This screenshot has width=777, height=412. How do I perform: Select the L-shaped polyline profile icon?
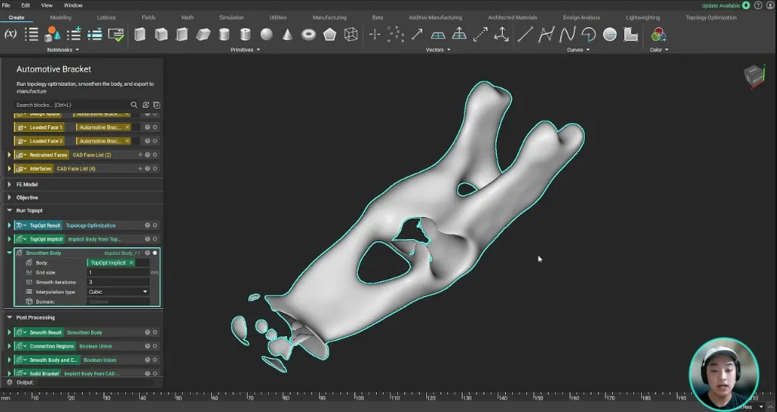tap(631, 34)
